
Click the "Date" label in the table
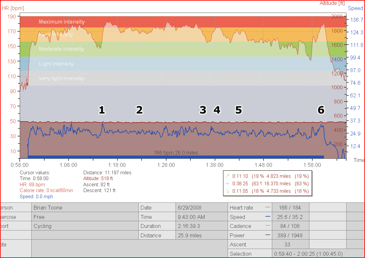coord(146,208)
